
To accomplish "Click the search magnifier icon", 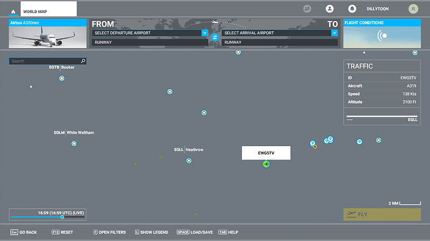I will pos(83,61).
